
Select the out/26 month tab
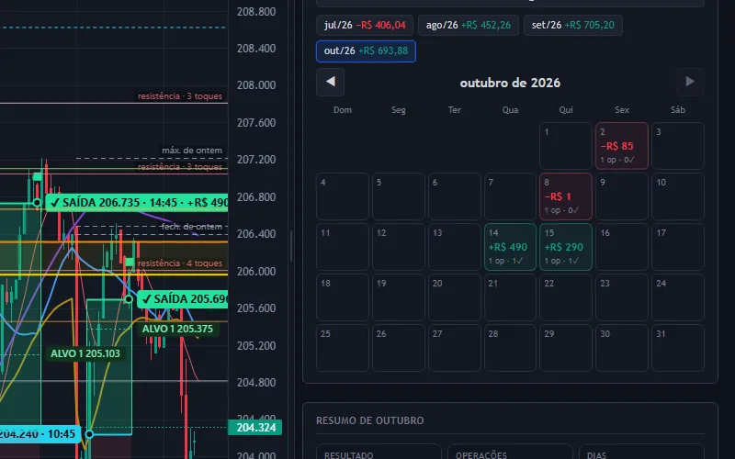366,51
